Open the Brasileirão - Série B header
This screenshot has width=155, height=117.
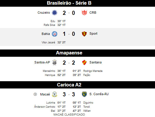tap(77, 3)
